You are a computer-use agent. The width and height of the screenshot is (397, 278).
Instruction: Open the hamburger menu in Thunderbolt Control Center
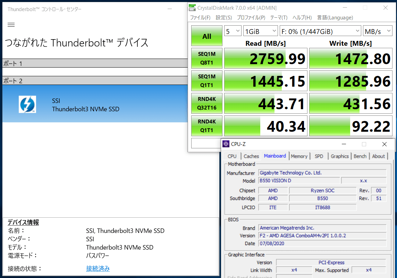(x=11, y=25)
